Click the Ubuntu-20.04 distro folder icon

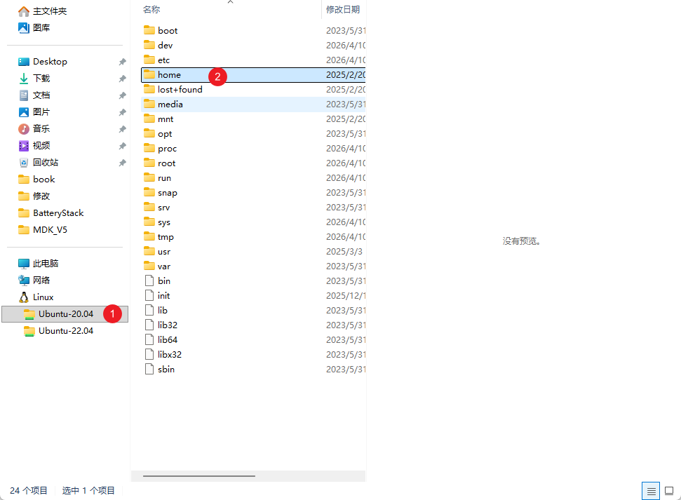click(29, 314)
